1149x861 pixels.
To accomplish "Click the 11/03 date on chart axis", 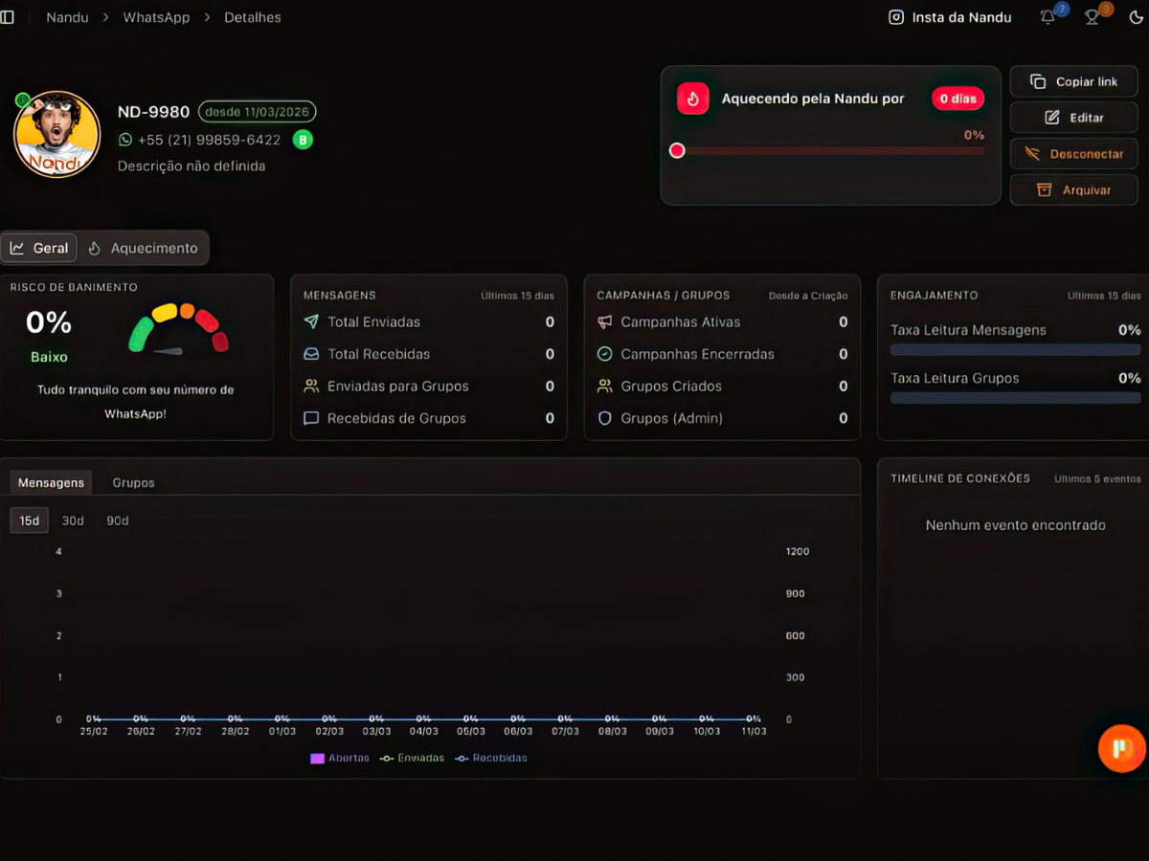I will [x=754, y=731].
